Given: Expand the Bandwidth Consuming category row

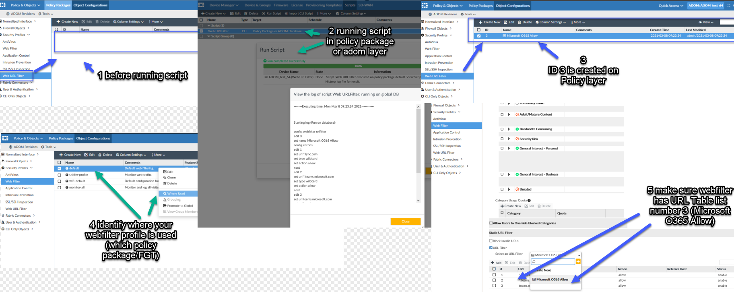Looking at the screenshot, I should click(x=509, y=129).
